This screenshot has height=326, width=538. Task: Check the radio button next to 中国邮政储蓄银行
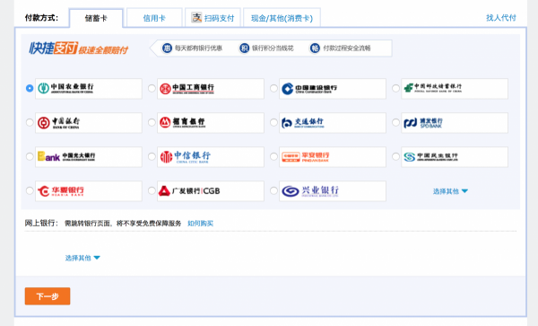point(395,88)
